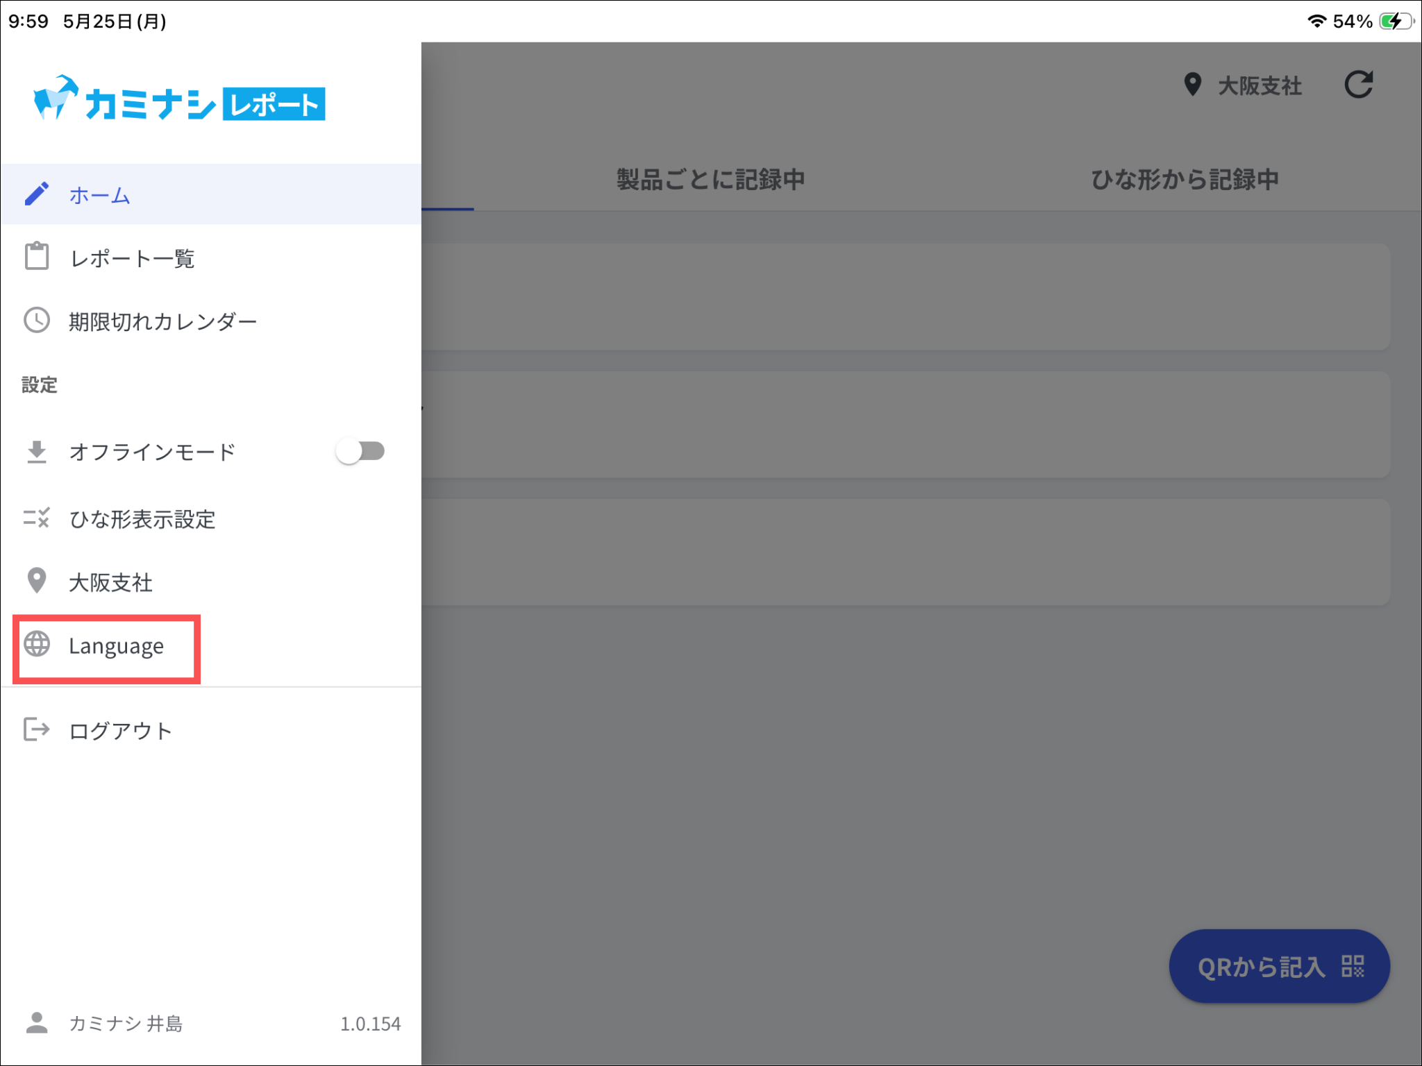The image size is (1422, 1066).
Task: Open レポート一覧 from the sidebar
Action: pyautogui.click(x=211, y=257)
